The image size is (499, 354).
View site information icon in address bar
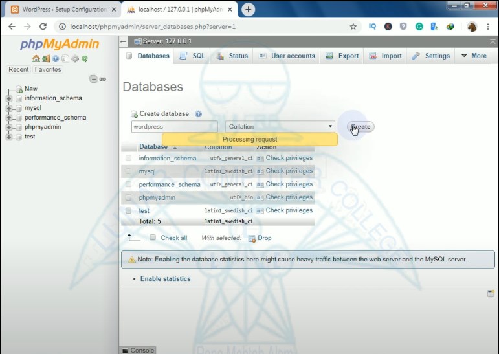pyautogui.click(x=62, y=27)
